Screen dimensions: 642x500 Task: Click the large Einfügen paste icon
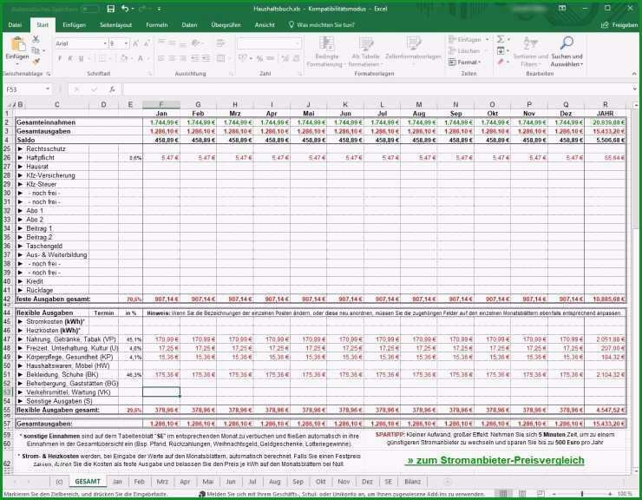[17, 44]
